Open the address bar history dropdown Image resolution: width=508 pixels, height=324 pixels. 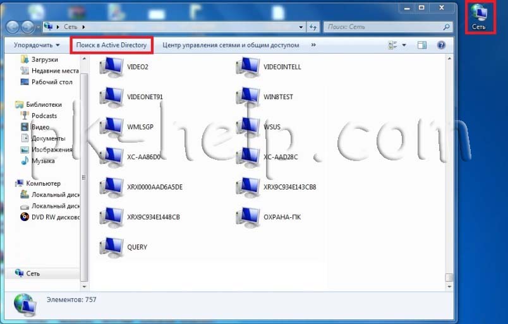pyautogui.click(x=301, y=27)
